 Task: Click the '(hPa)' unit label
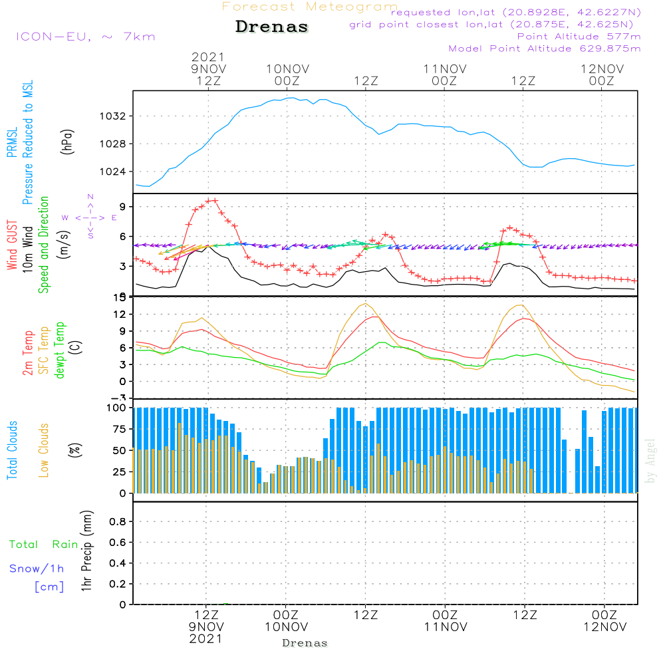click(67, 142)
